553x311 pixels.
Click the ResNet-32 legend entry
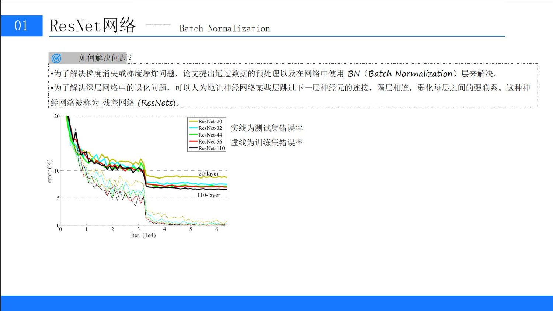click(206, 128)
